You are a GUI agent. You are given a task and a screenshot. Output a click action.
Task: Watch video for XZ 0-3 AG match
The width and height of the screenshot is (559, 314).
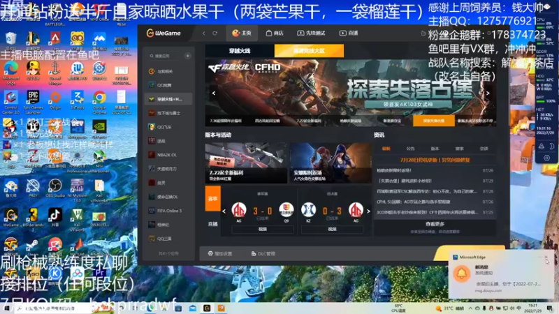[333, 230]
